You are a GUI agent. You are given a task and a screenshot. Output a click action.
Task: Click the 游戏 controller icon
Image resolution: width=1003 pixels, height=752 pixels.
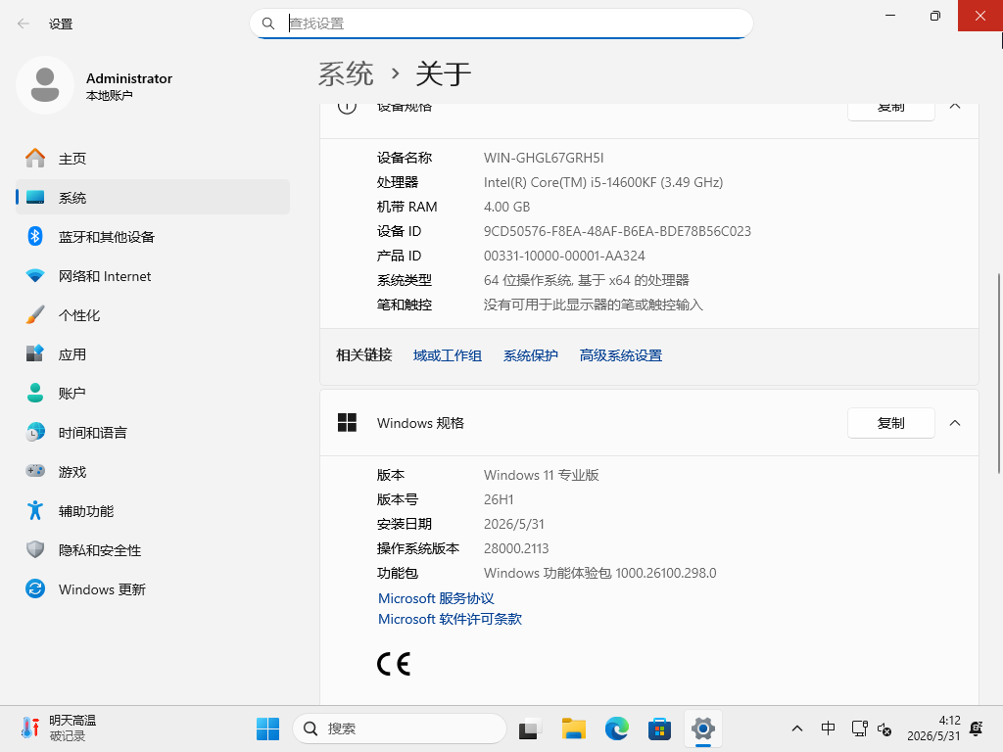(35, 471)
